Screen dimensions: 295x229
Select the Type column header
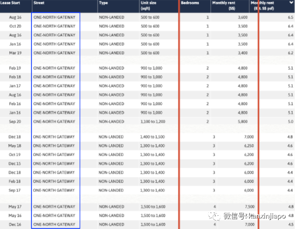tap(104, 3)
